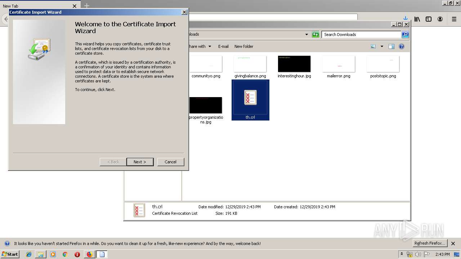Open a new Firefox tab with plus

click(87, 6)
